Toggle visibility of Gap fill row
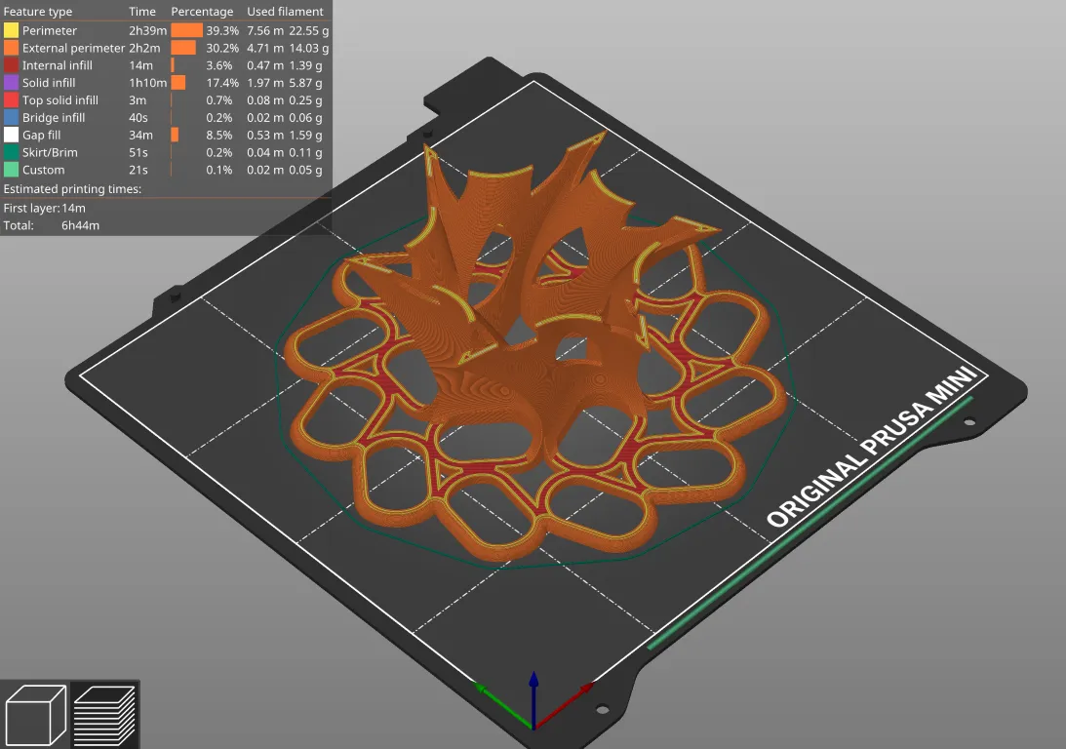 coord(166,136)
